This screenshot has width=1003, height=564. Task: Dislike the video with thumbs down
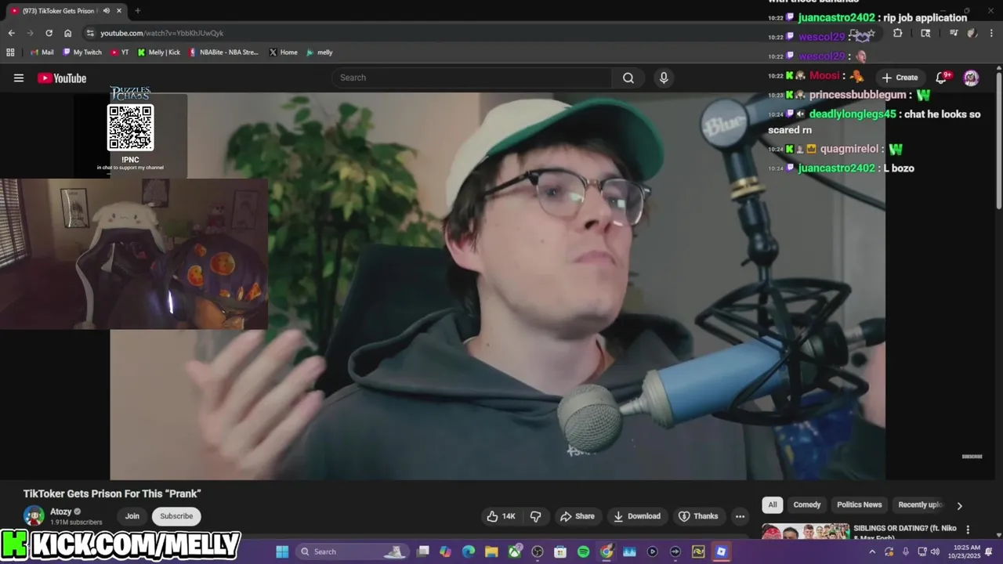(536, 516)
